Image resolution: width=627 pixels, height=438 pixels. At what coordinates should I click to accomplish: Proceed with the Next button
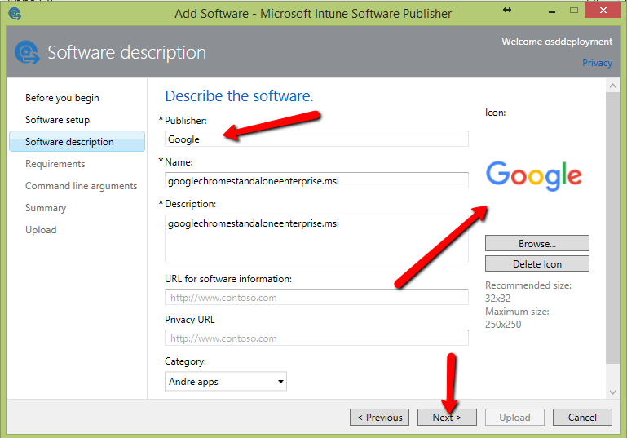[x=447, y=418]
